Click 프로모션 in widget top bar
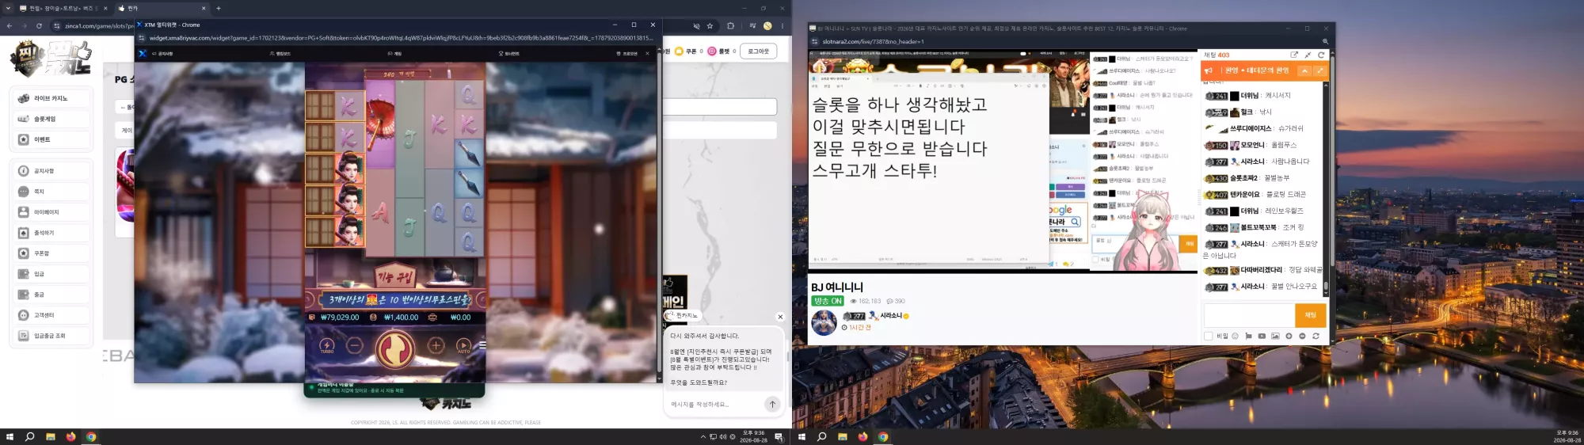Viewport: 1584px width, 445px height. (627, 54)
